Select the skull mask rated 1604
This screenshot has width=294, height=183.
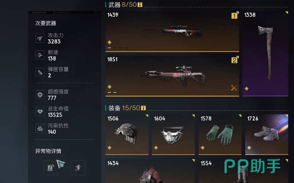pos(173,134)
